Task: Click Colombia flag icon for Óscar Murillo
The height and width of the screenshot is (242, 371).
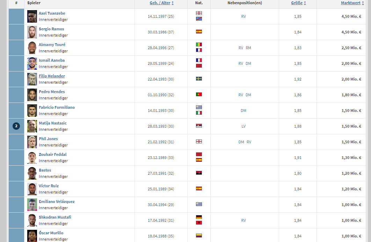Action: click(199, 236)
